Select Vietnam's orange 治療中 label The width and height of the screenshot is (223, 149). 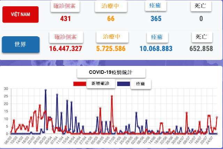(111, 6)
